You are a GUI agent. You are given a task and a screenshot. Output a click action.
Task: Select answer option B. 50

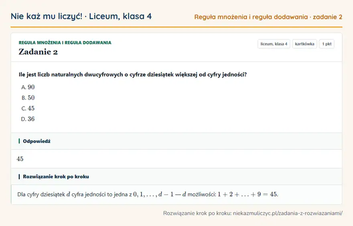(28, 98)
